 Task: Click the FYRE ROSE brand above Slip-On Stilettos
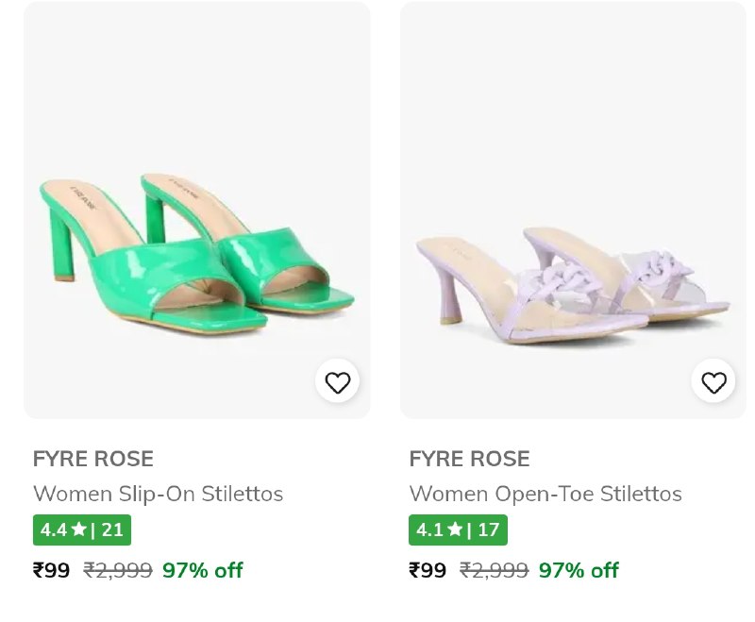(92, 460)
